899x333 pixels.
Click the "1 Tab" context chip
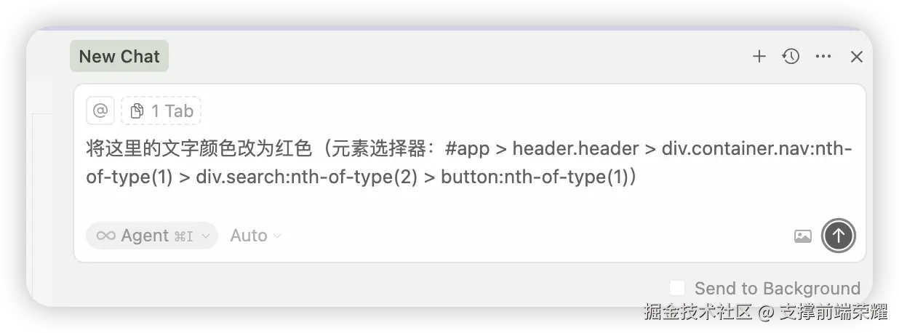(x=161, y=111)
